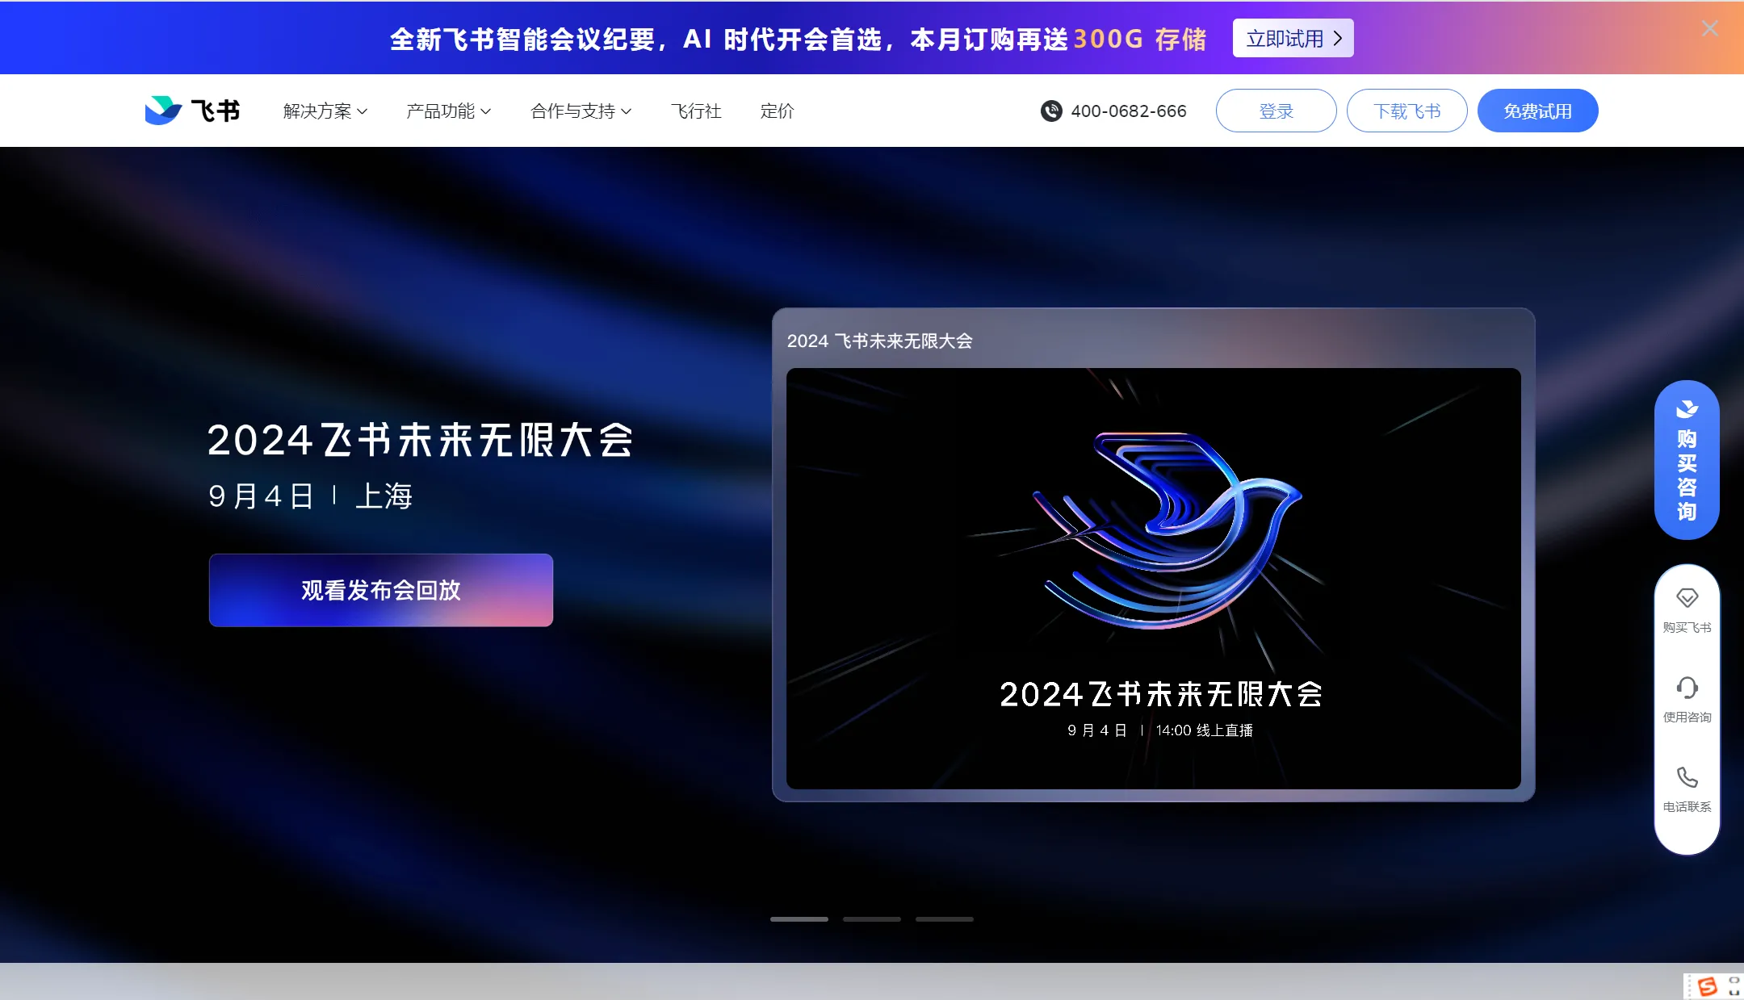The image size is (1744, 1000).
Task: Open the 飞行社 nav item
Action: pyautogui.click(x=696, y=111)
